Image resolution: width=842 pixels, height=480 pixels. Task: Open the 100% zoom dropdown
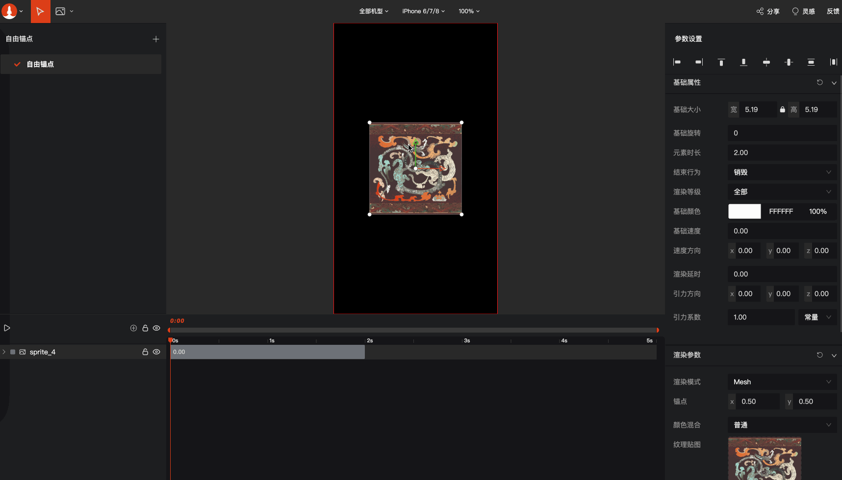point(469,11)
